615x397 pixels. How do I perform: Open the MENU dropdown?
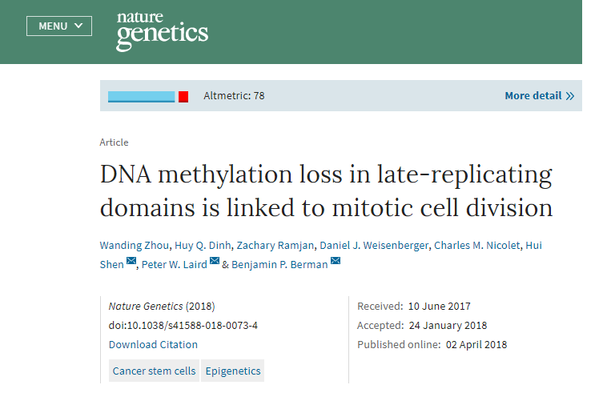59,26
